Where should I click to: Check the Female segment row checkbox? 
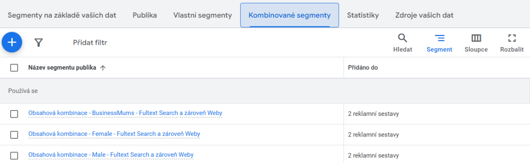tap(14, 134)
